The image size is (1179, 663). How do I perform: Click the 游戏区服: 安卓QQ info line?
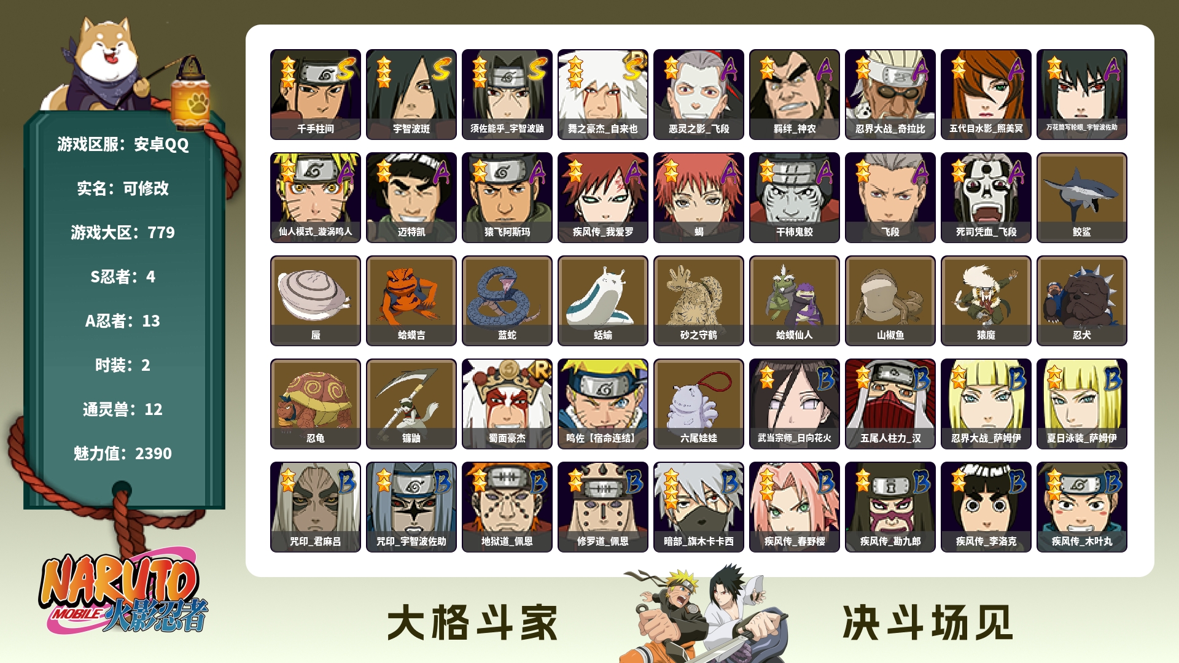pos(123,144)
